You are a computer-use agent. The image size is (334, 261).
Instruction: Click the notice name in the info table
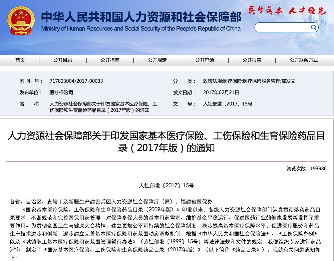click(103, 107)
